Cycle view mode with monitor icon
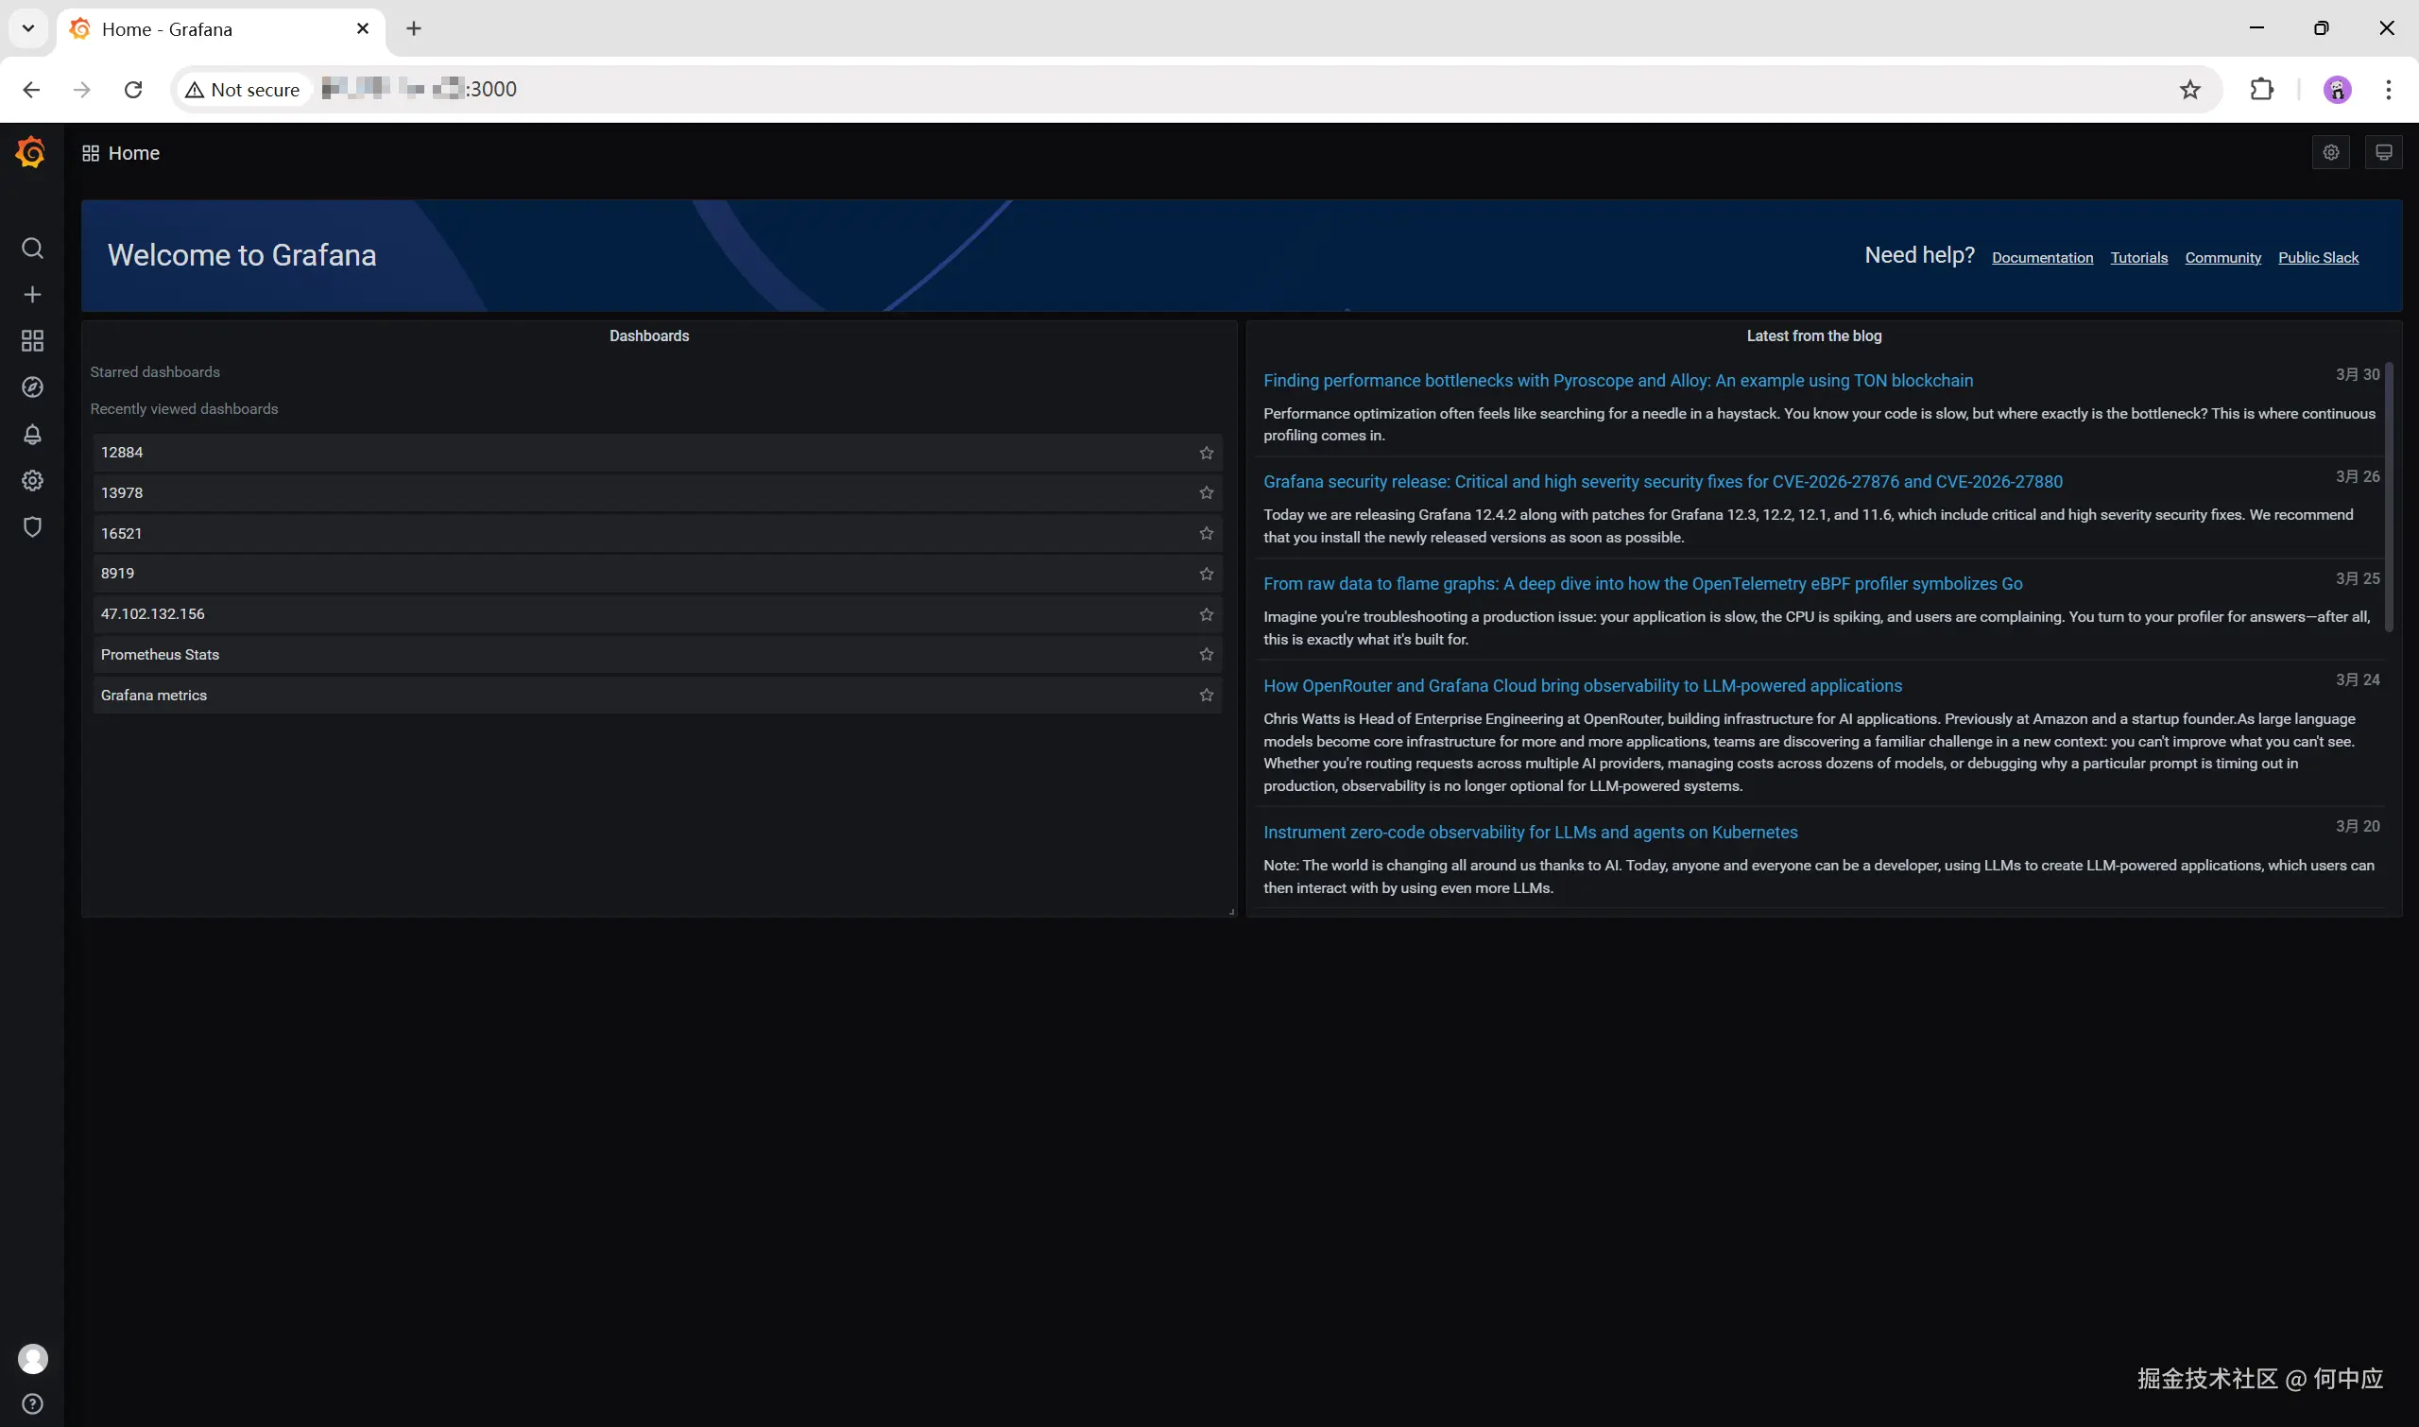The image size is (2419, 1427). pos(2382,152)
